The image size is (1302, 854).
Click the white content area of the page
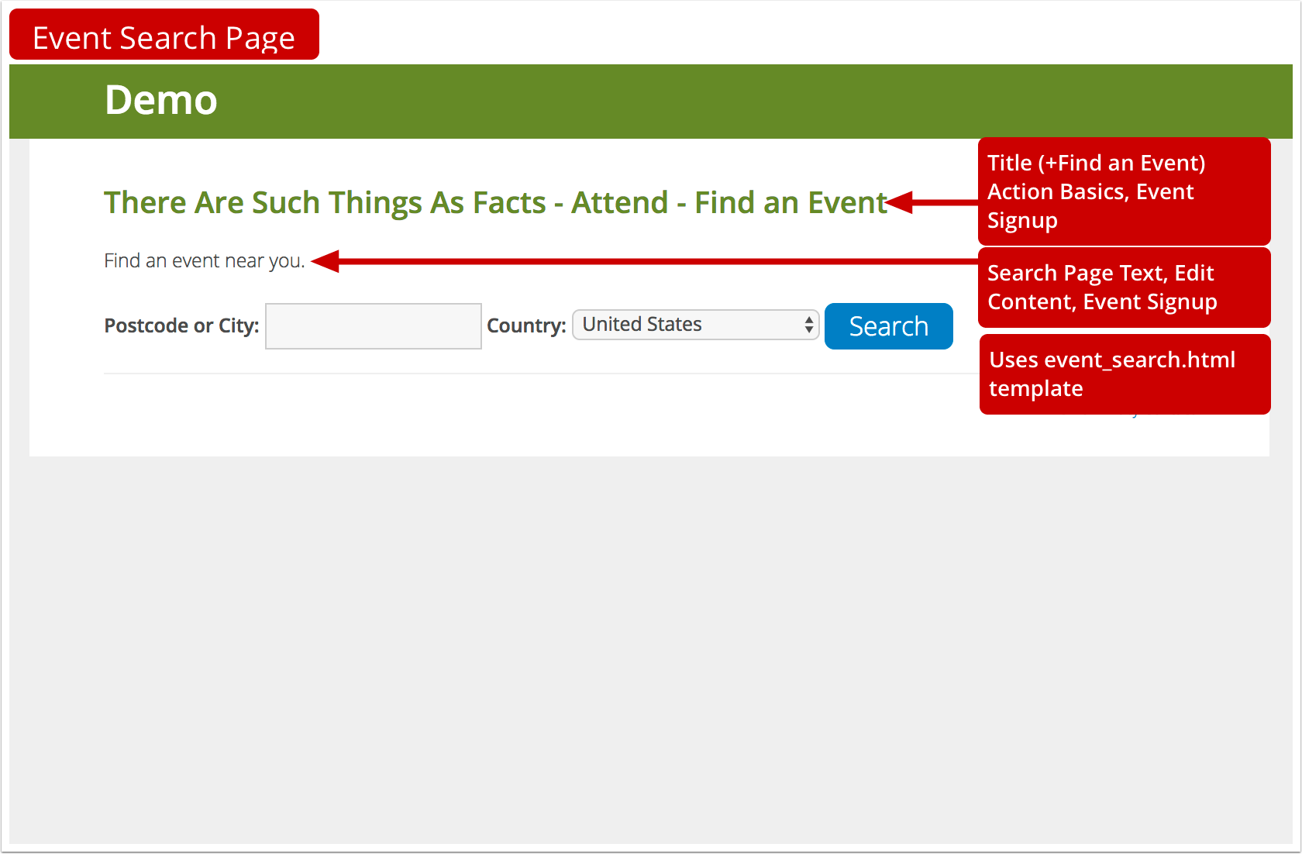click(542, 426)
